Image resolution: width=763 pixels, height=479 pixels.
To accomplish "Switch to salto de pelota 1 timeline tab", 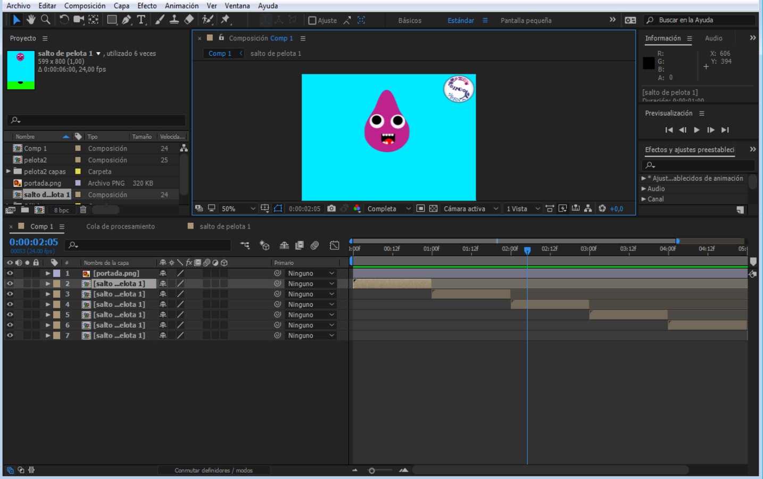I will tap(225, 226).
